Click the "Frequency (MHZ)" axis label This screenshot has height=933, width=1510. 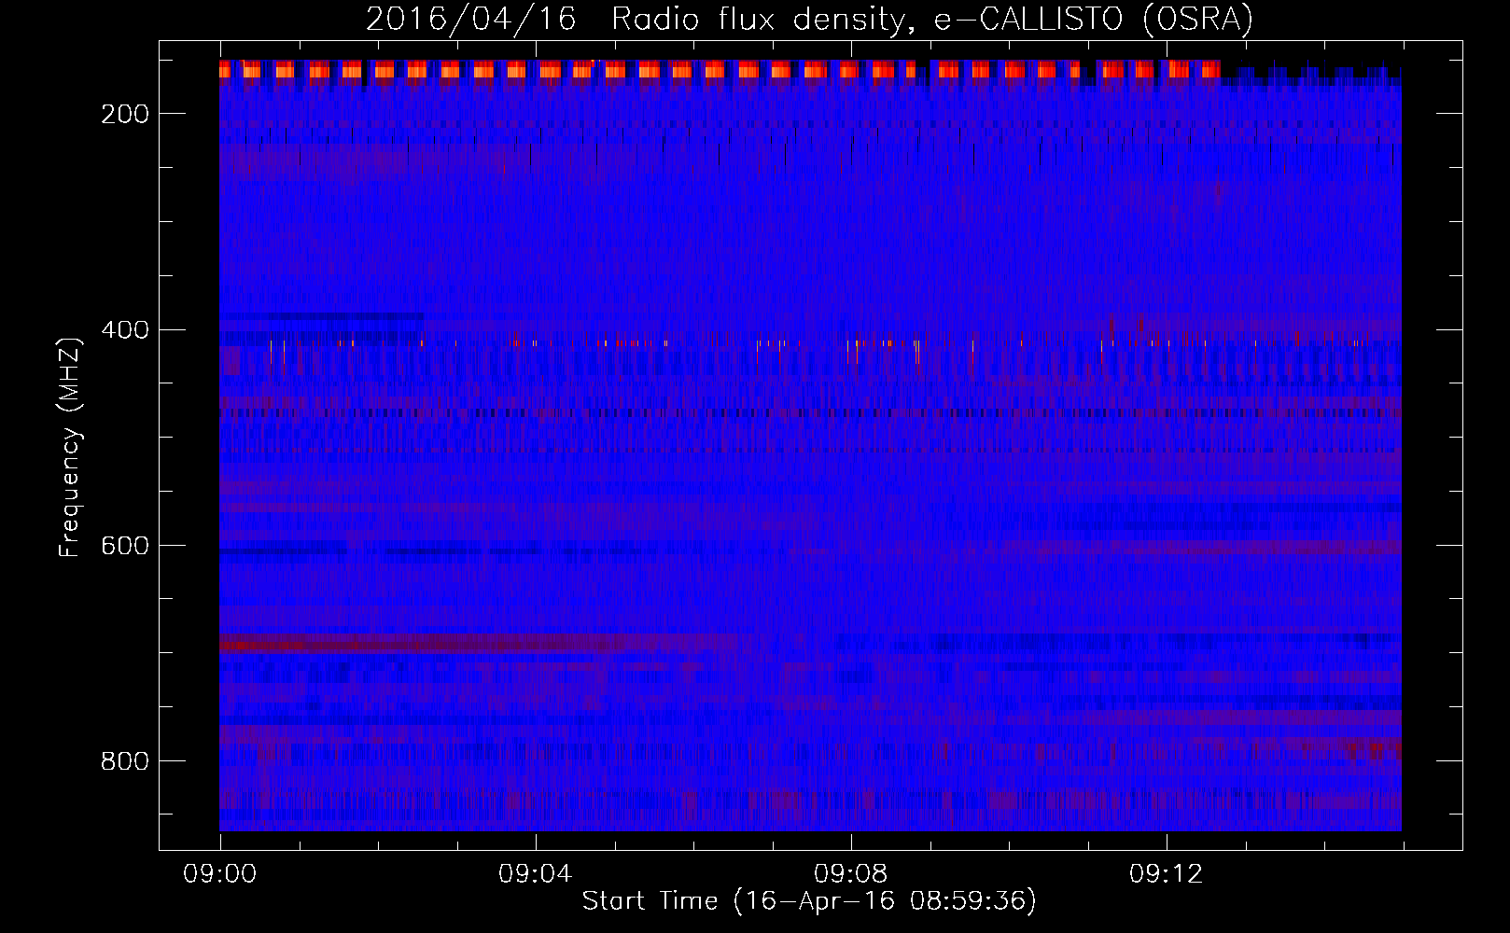point(70,447)
